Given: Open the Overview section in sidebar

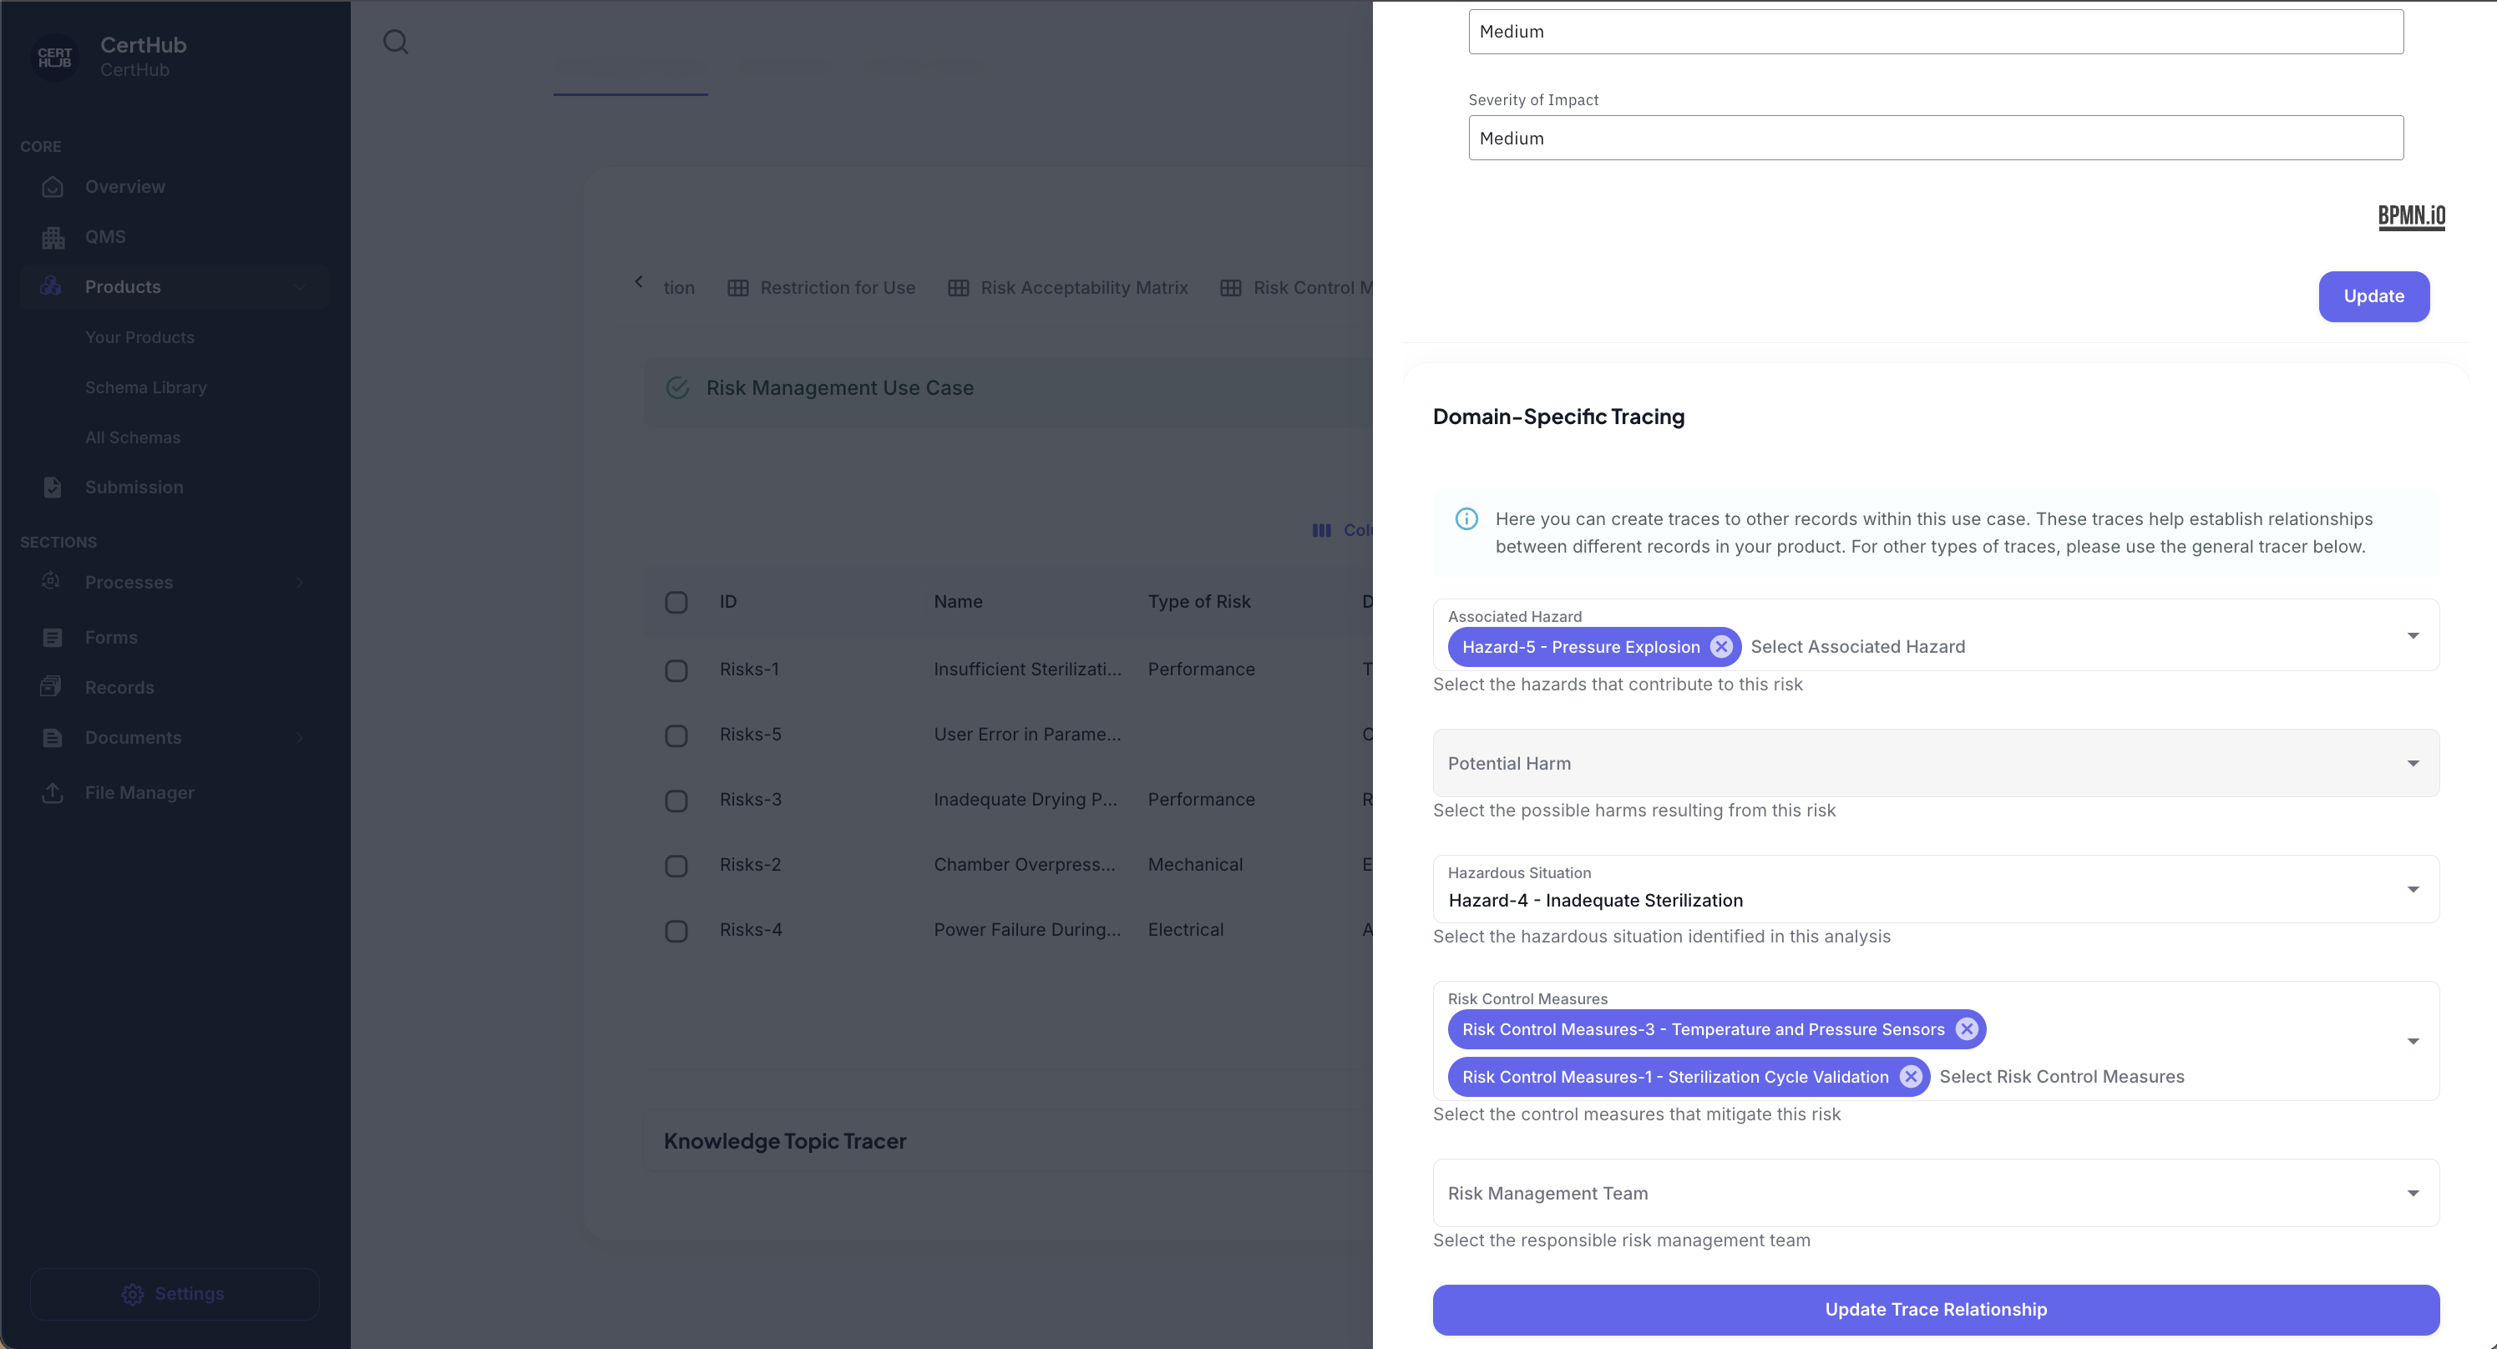Looking at the screenshot, I should coord(53,187).
